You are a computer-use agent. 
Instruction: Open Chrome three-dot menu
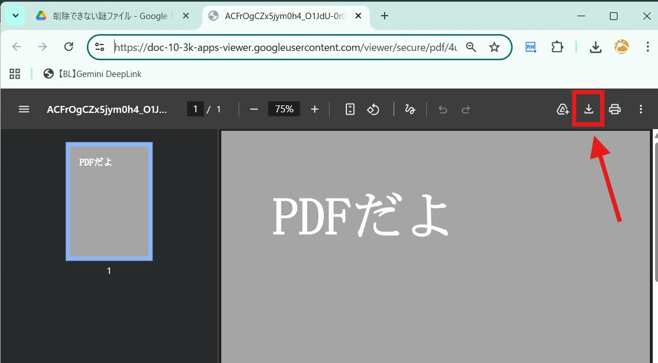pos(648,46)
